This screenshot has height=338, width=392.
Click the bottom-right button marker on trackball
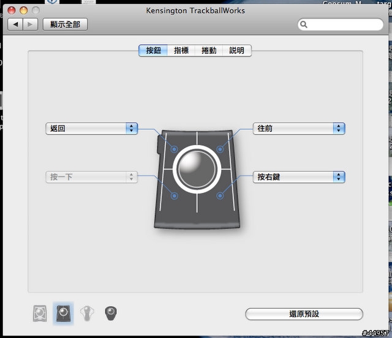220,196
